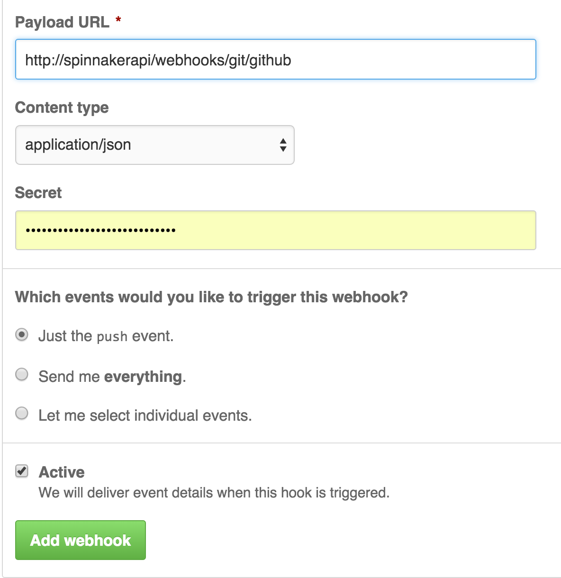This screenshot has width=561, height=578.
Task: Click the up-down arrows on application/json select
Action: [x=283, y=145]
